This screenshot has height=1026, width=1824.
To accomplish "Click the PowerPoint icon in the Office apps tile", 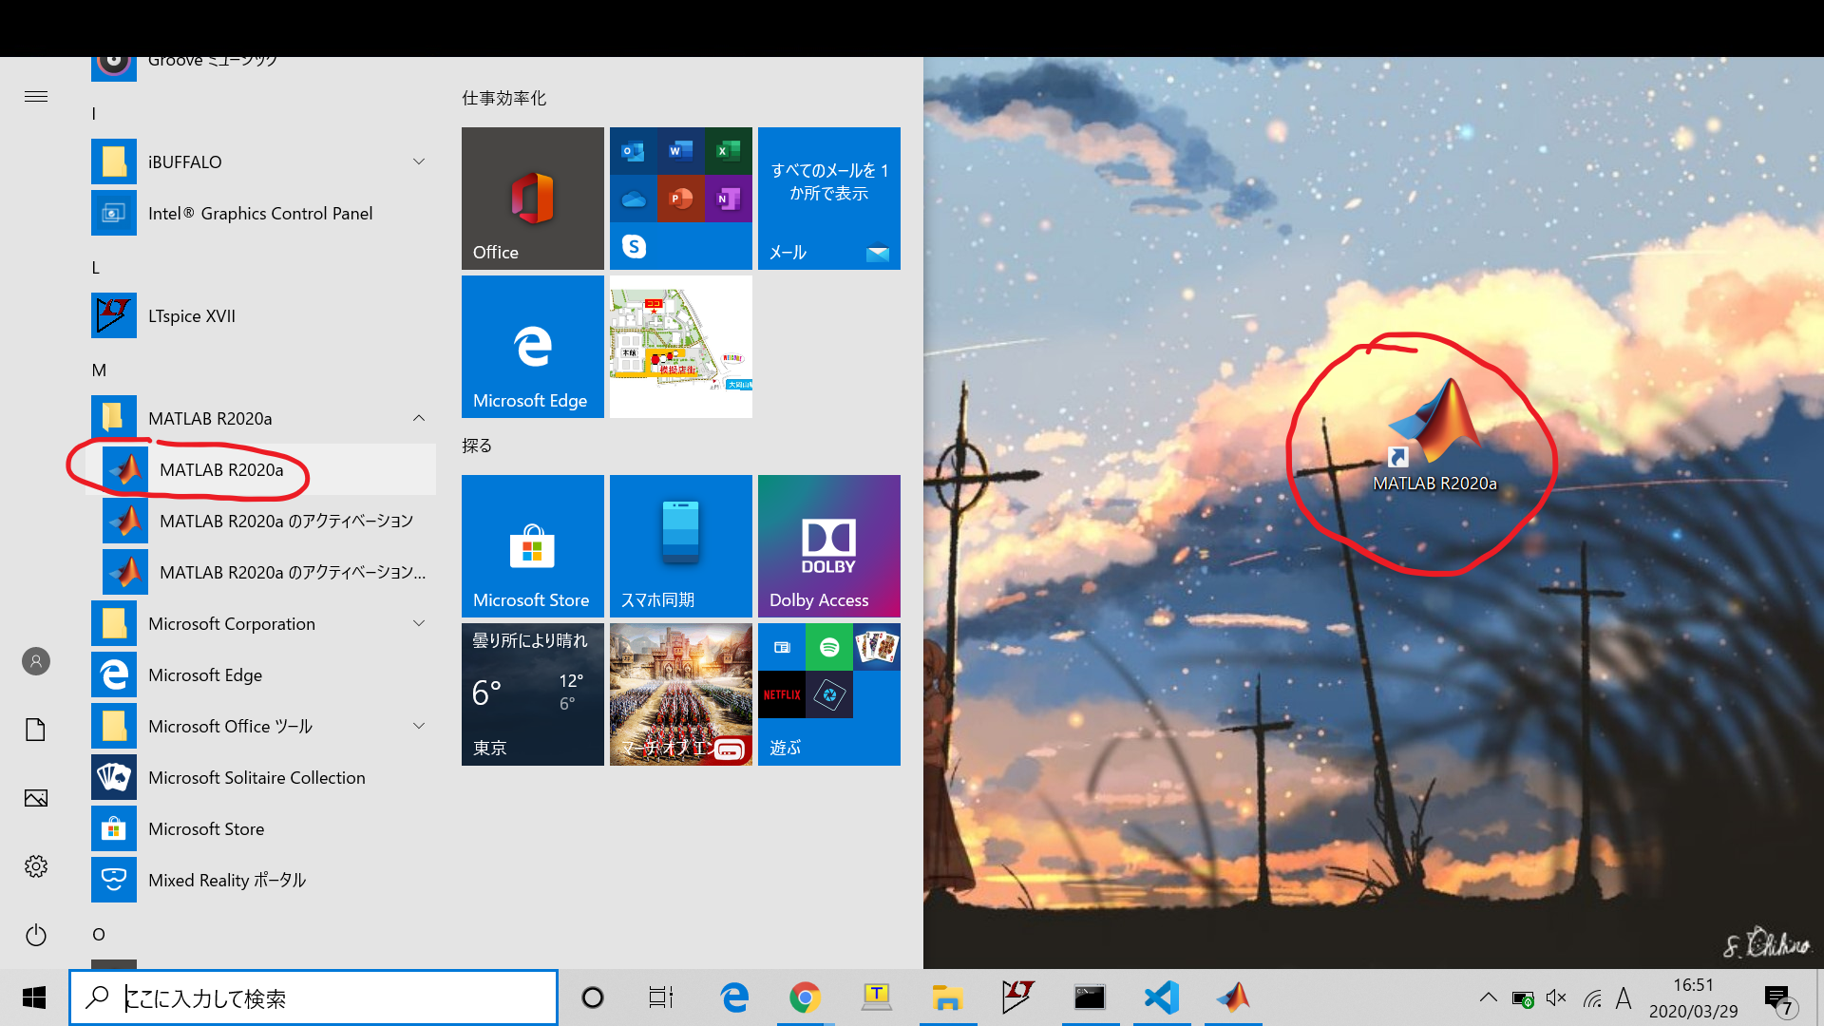I will coord(681,199).
